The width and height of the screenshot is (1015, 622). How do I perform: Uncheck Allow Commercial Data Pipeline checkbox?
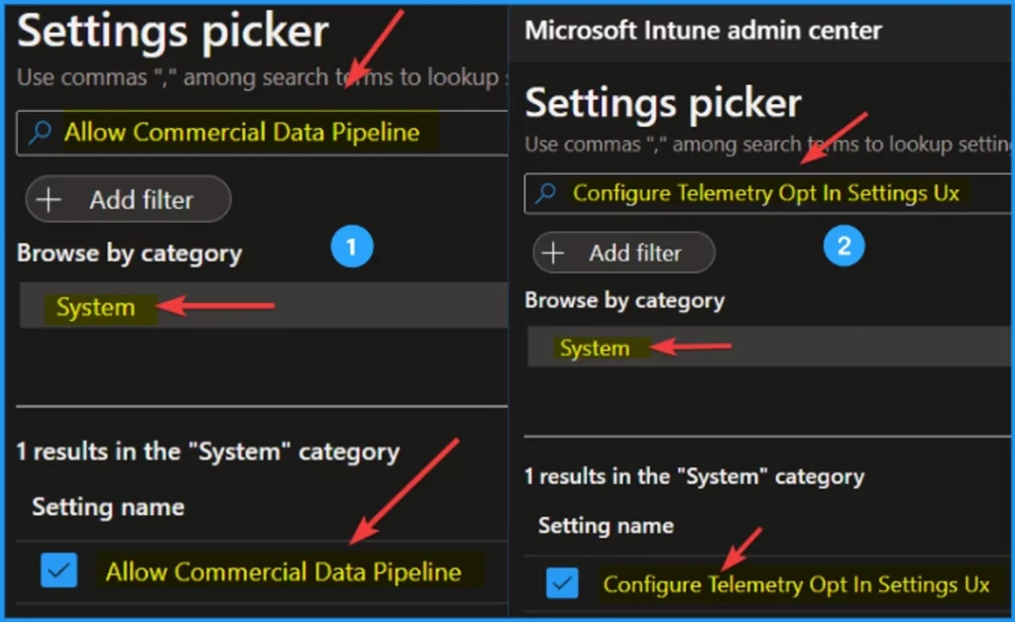tap(58, 570)
